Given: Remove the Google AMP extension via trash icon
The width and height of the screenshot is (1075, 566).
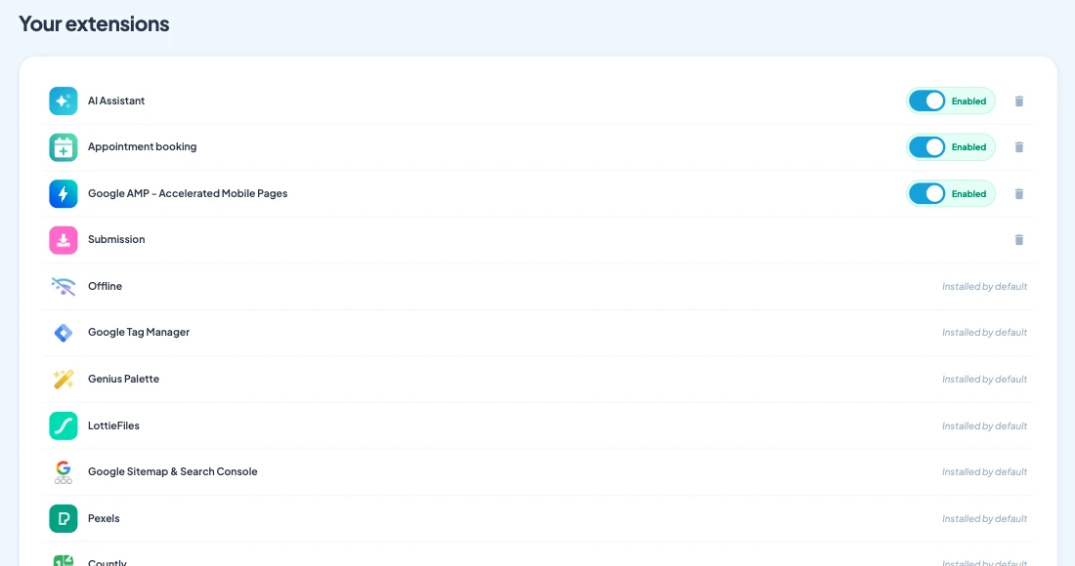Looking at the screenshot, I should click(1018, 193).
